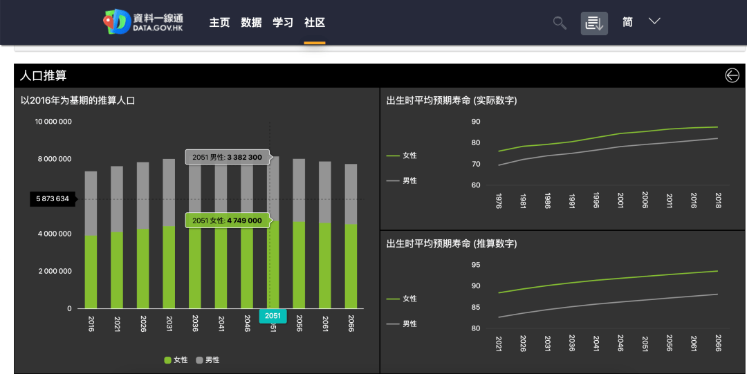Hide 男性 line in actual life expectancy legend
Image resolution: width=747 pixels, height=374 pixels.
coord(403,180)
